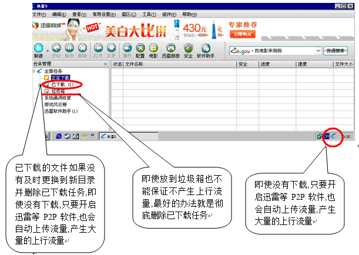Click the 迅雷商城 logo in the banner
Viewport: 359px width, 255px height.
pos(49,25)
